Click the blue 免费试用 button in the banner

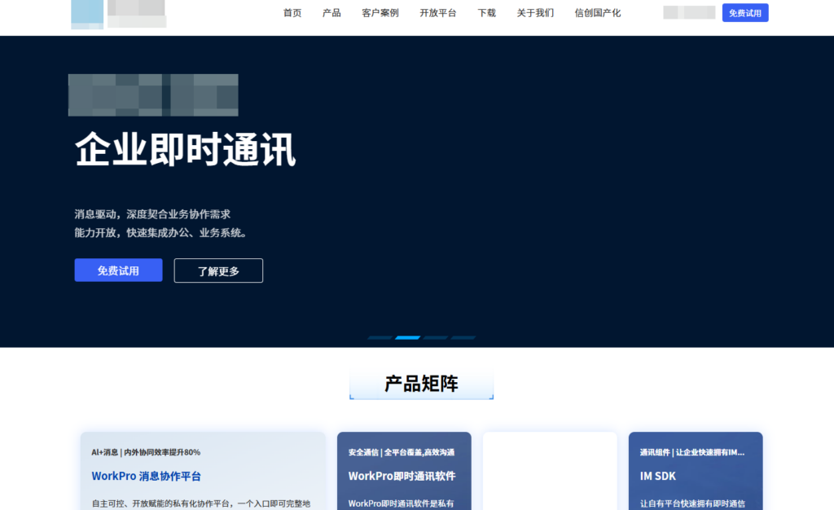(118, 270)
